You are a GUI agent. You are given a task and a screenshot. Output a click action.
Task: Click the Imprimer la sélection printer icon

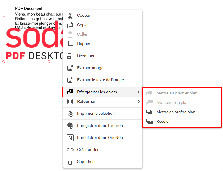click(x=70, y=114)
